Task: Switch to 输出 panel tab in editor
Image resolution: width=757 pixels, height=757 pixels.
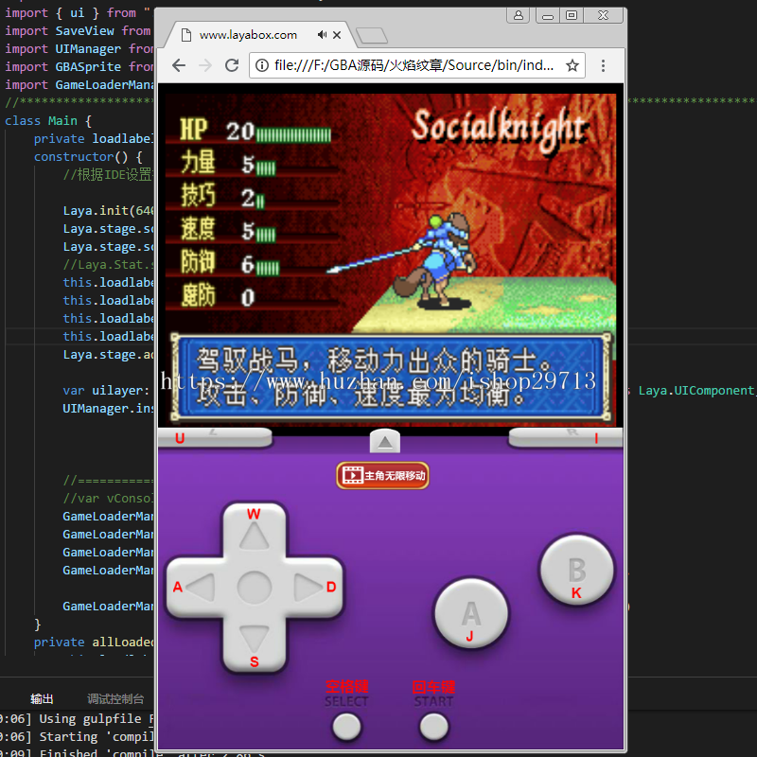Action: (42, 698)
